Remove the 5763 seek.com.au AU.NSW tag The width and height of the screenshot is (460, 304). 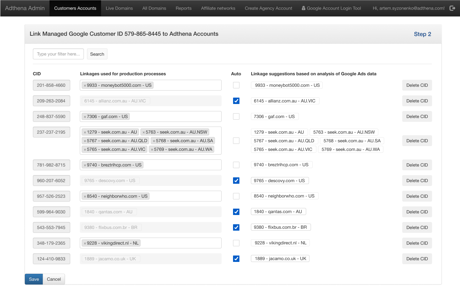144,132
